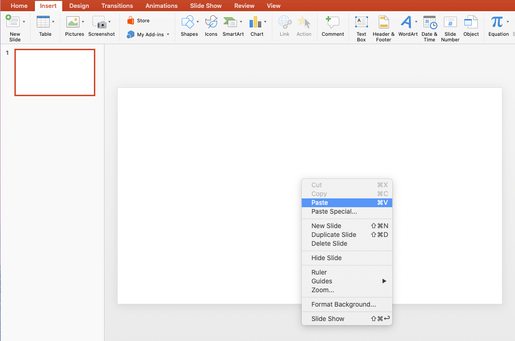The width and height of the screenshot is (515, 341).
Task: Expand the My Add-ins dropdown arrow
Action: tap(168, 34)
